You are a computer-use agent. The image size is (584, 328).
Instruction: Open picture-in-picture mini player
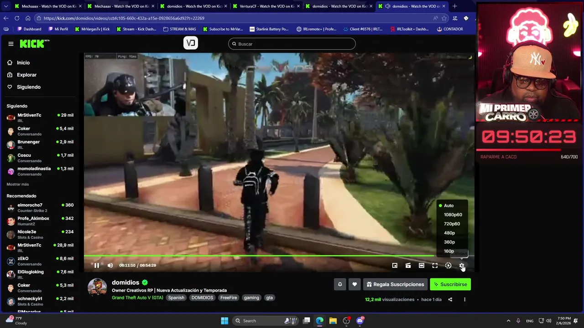pos(395,265)
